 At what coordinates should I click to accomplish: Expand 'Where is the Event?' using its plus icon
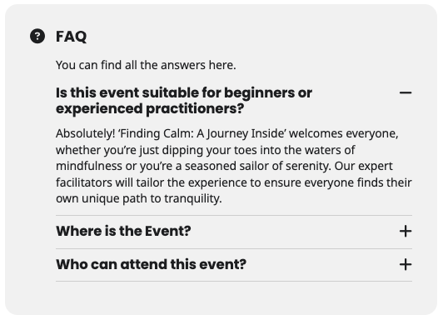pos(406,231)
